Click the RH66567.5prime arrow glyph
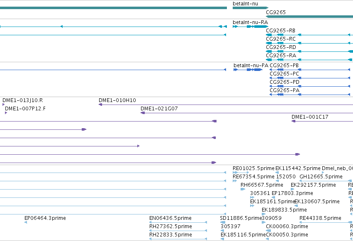The width and height of the screenshot is (353, 241). [x=243, y=189]
